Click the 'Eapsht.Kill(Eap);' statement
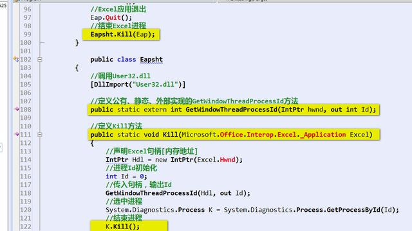The width and height of the screenshot is (412, 231). (x=122, y=34)
